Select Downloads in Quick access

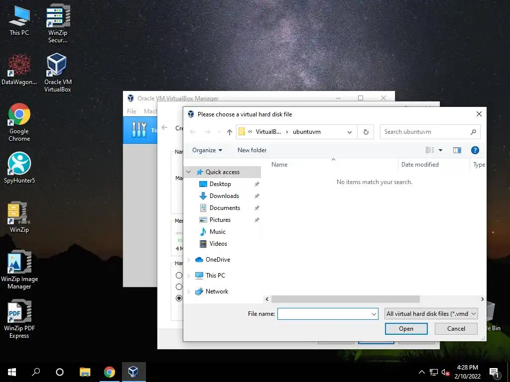(225, 196)
